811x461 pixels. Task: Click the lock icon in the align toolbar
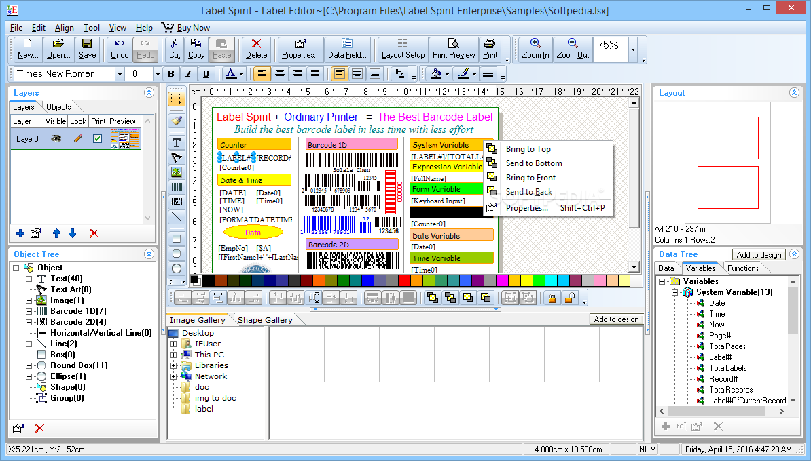[x=552, y=298]
